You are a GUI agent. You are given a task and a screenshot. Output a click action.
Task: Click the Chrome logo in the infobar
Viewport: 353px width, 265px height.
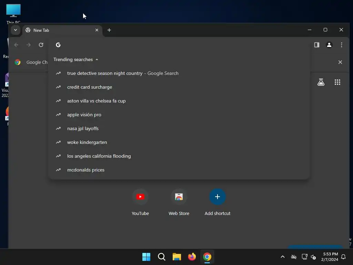(18, 62)
